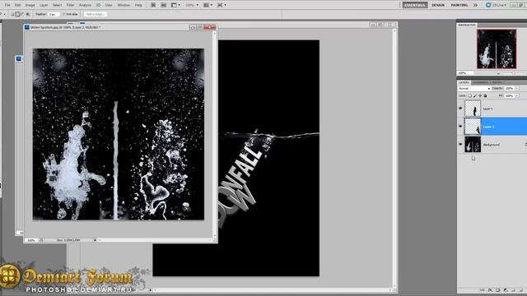Switch to the Channels panel tab

pos(481,82)
